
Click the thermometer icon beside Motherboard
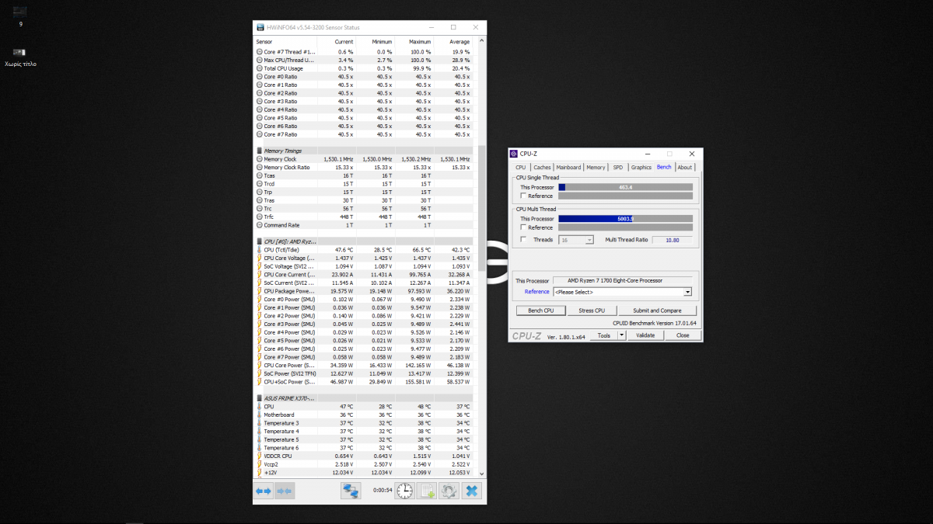coord(259,415)
